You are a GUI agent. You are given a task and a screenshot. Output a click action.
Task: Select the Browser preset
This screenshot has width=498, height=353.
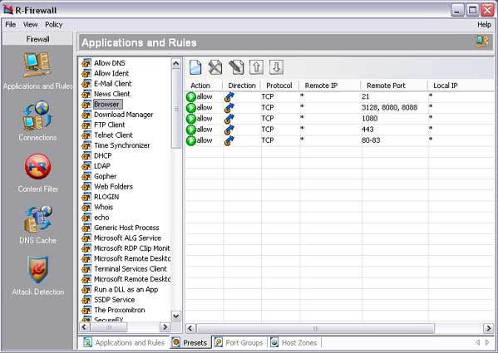point(107,105)
